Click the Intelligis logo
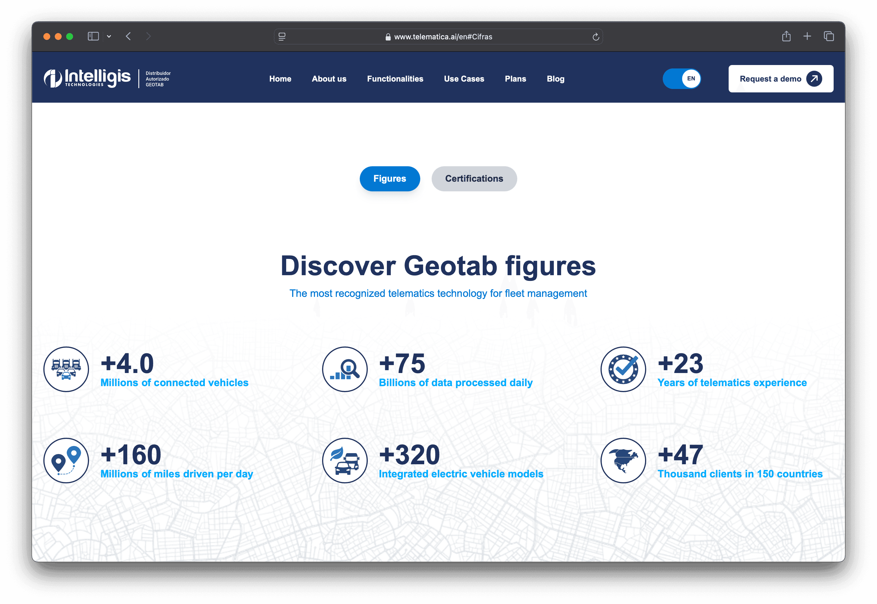 pos(87,78)
